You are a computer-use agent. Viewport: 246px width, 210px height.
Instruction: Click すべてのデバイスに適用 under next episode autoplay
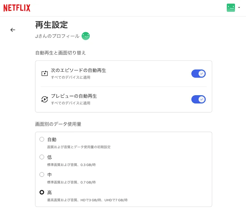tap(71, 77)
